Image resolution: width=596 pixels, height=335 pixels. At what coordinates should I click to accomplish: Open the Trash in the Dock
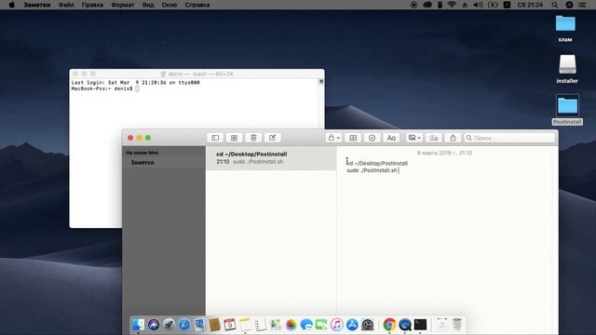coord(457,325)
